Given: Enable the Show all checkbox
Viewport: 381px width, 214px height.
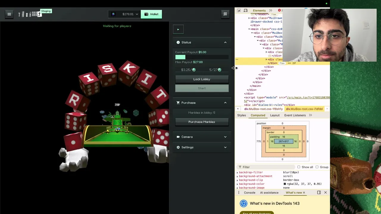Looking at the screenshot, I should pos(299,167).
